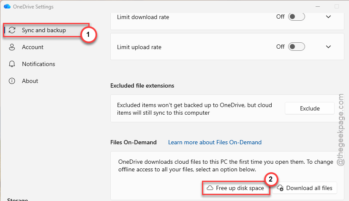
Task: Click the Account person icon
Action: (x=12, y=47)
